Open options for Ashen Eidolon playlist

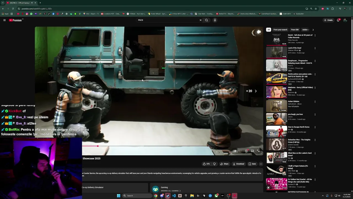pyautogui.click(x=315, y=102)
